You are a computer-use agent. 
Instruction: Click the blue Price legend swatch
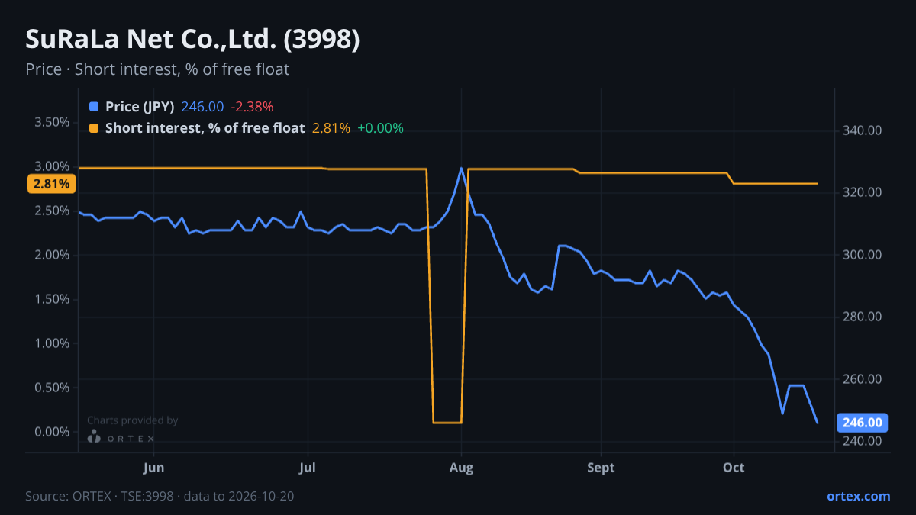tap(94, 107)
